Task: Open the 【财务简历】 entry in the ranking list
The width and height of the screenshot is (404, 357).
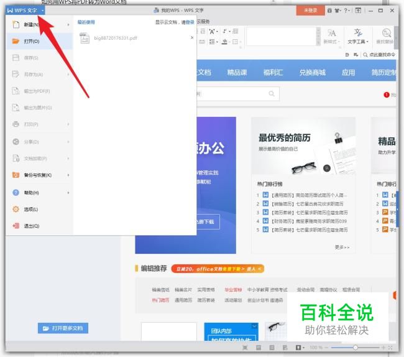Action: point(309,221)
